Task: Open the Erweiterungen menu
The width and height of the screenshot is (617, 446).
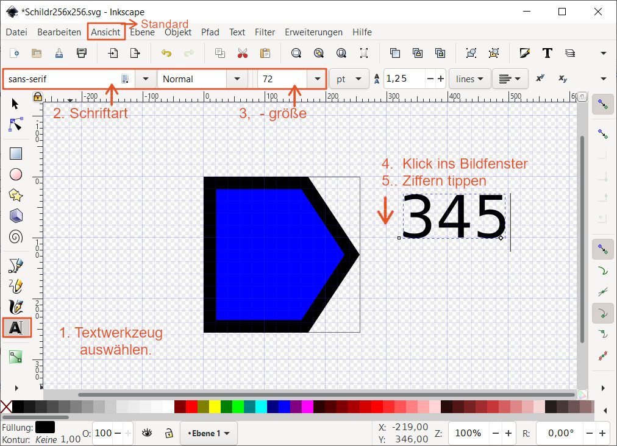Action: click(x=313, y=32)
